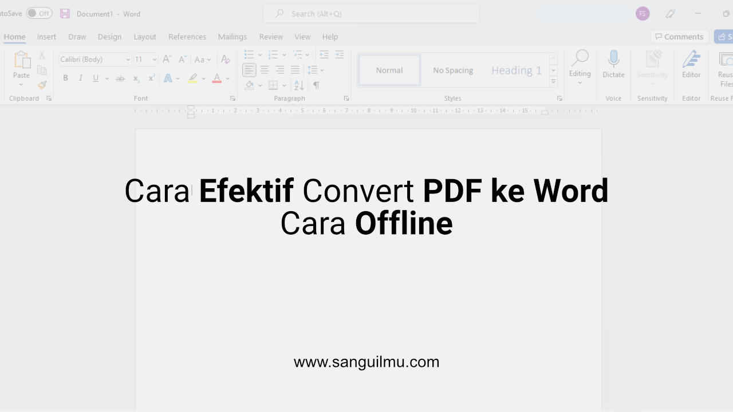
Task: Click the Sort A-Z icon
Action: click(299, 85)
